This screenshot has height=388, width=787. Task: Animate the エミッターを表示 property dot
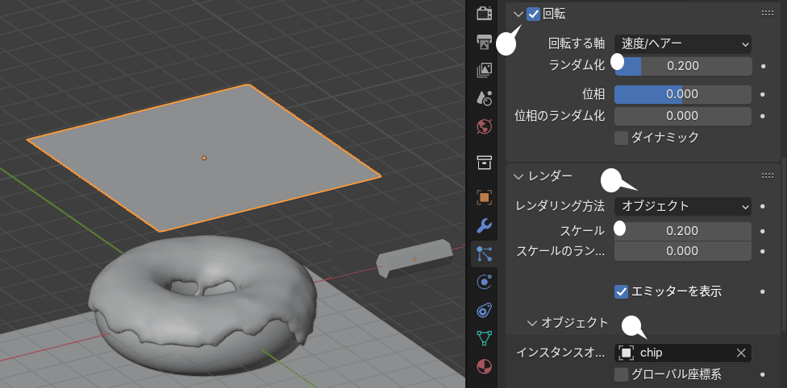point(763,291)
